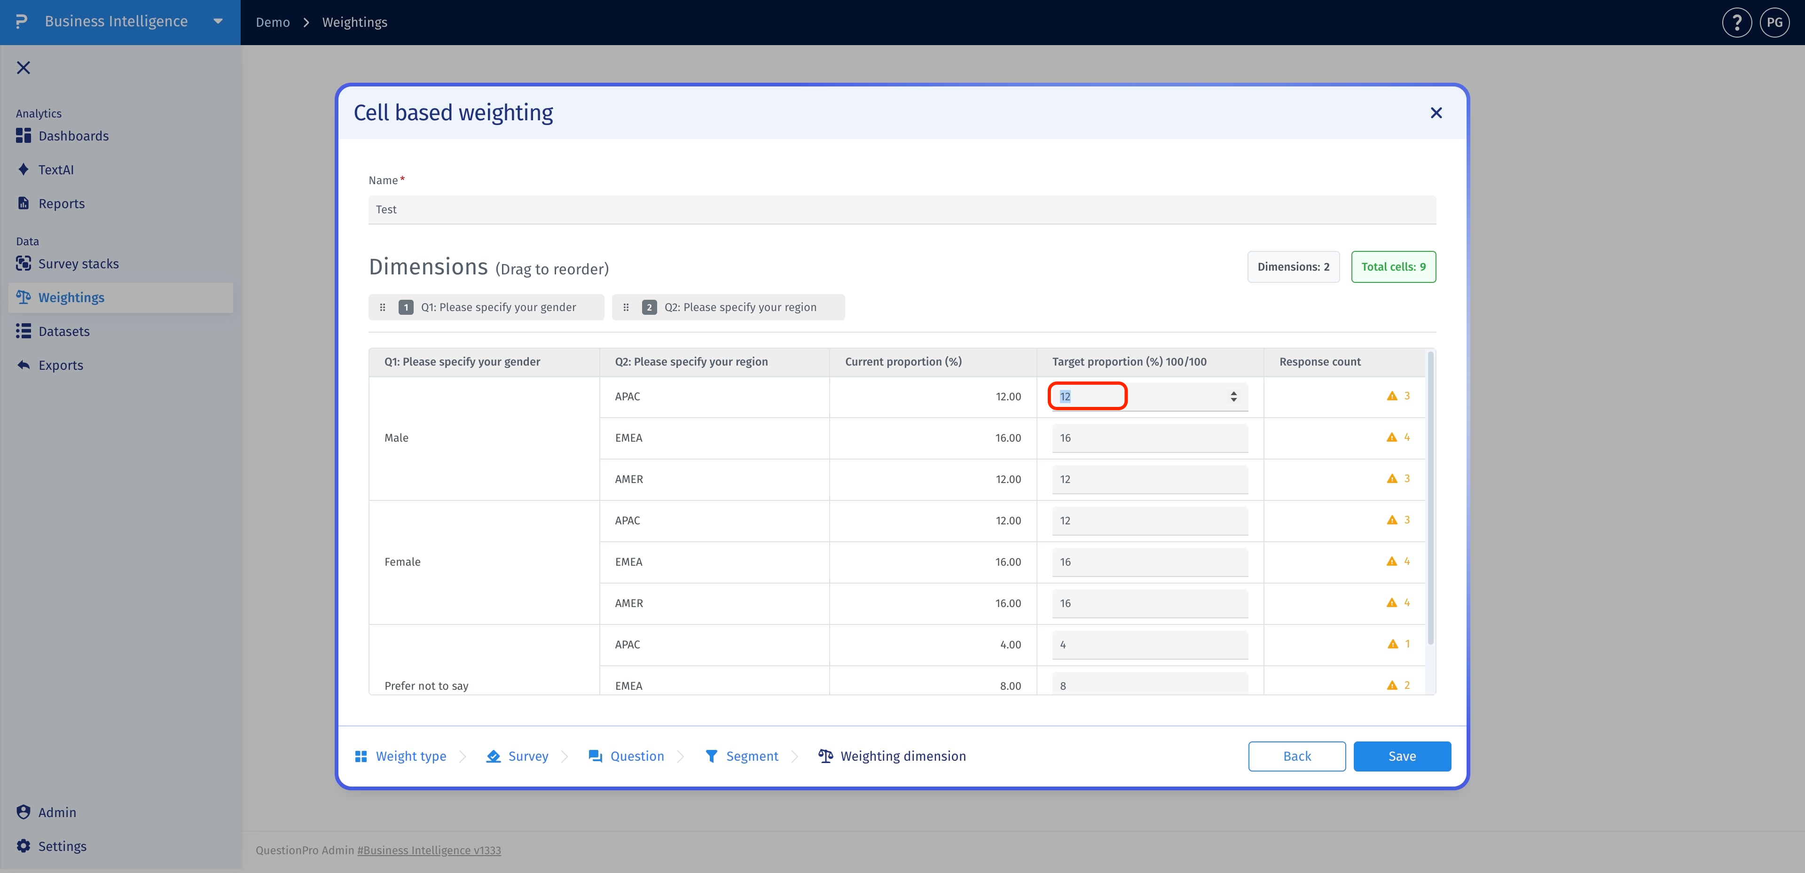Screen dimensions: 1805x873
Task: Click the QuestionPro P logo
Action: pos(22,22)
